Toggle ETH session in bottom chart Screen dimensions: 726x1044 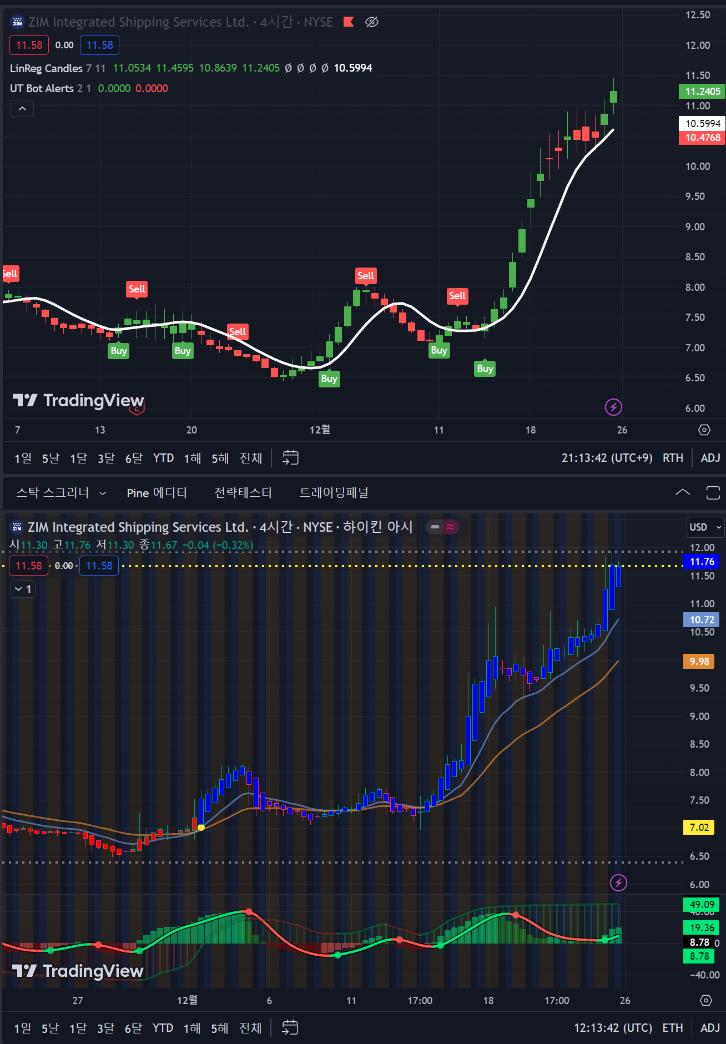coord(673,1028)
